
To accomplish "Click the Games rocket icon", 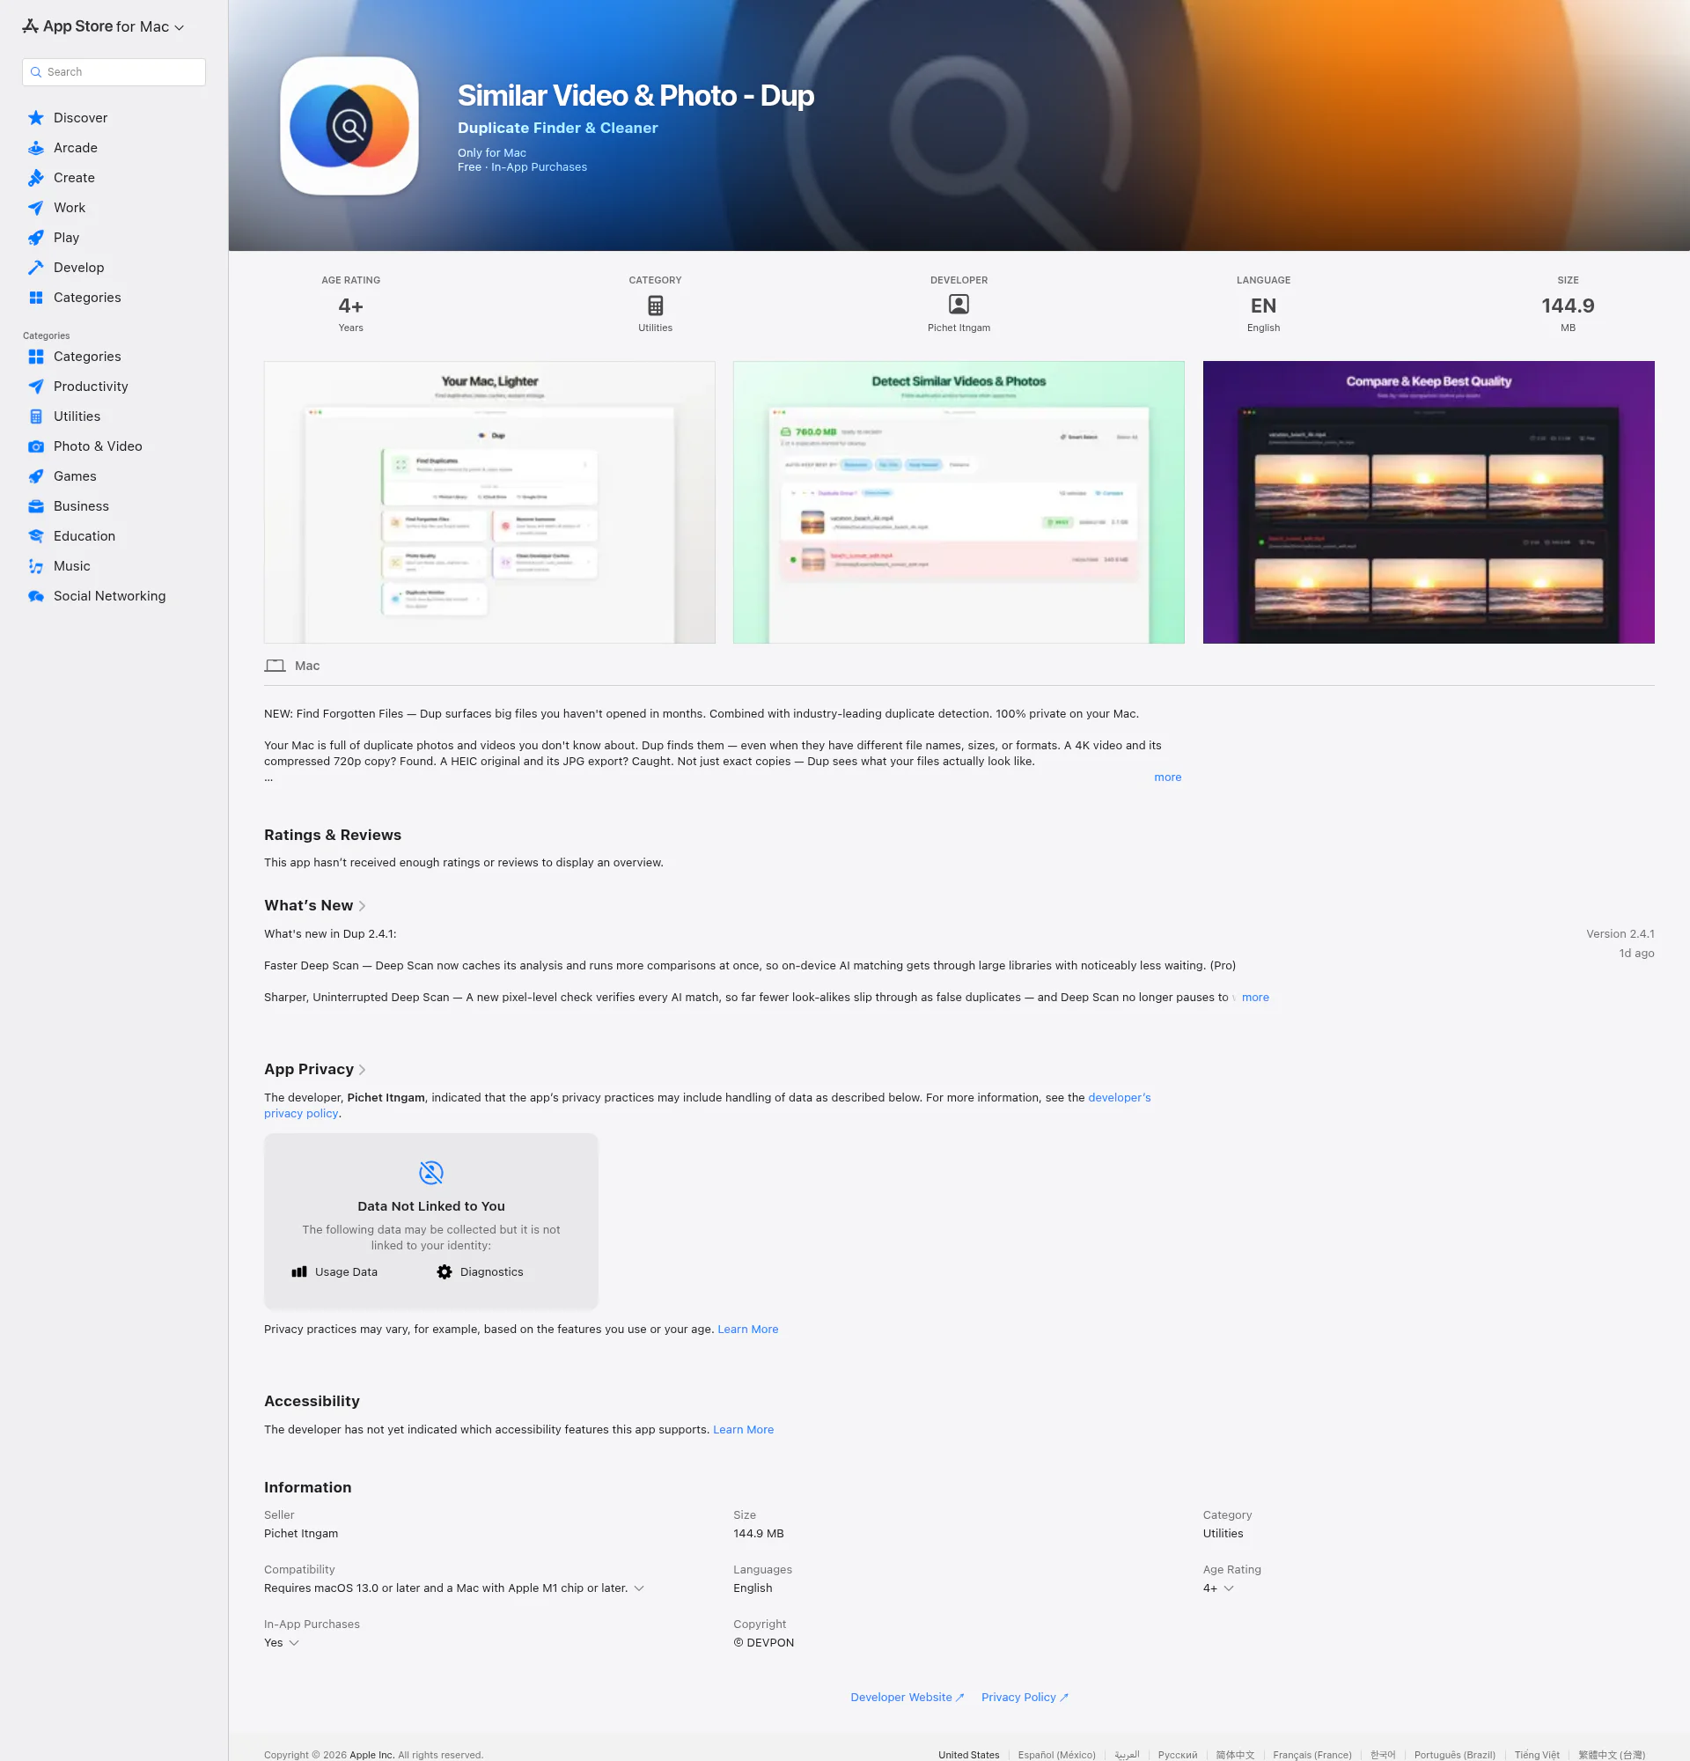I will coord(36,476).
